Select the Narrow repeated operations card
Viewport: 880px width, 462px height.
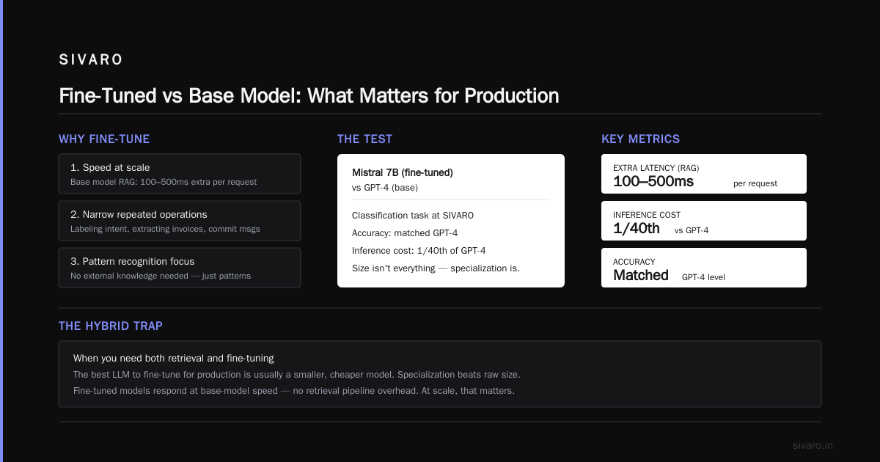coord(180,221)
